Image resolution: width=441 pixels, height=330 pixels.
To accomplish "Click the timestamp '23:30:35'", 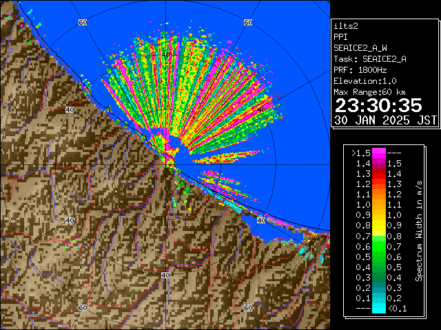I will (x=378, y=105).
